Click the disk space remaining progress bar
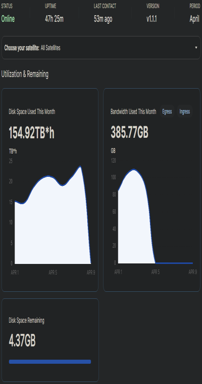 pyautogui.click(x=50, y=362)
